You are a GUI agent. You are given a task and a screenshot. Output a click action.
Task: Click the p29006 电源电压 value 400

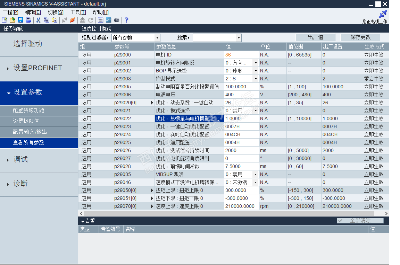241,95
